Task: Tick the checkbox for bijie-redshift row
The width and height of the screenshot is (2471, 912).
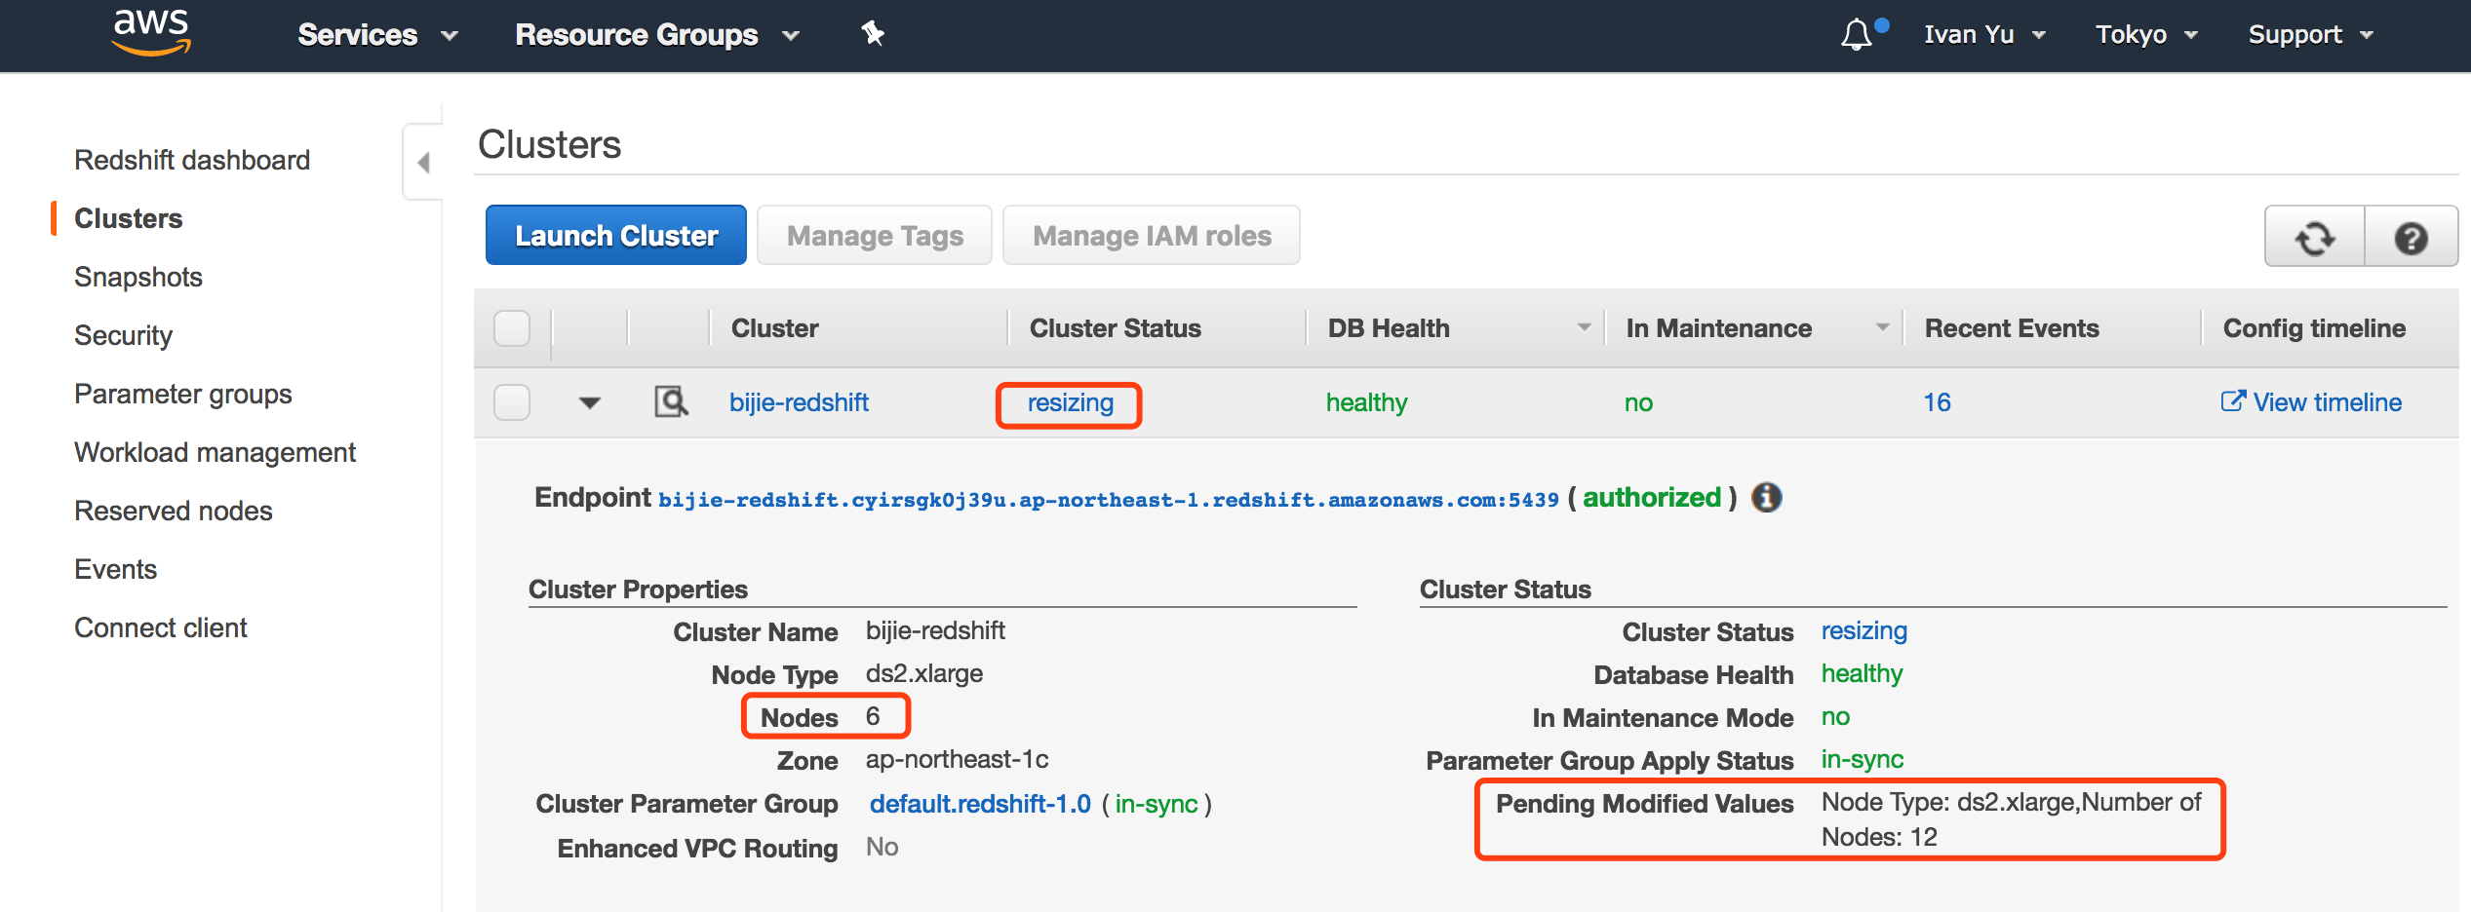Action: (512, 401)
